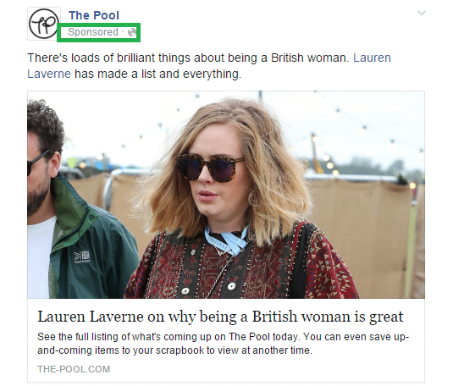This screenshot has height=386, width=453.
Task: Open the Lauren tagged link in caption
Action: coord(372,58)
